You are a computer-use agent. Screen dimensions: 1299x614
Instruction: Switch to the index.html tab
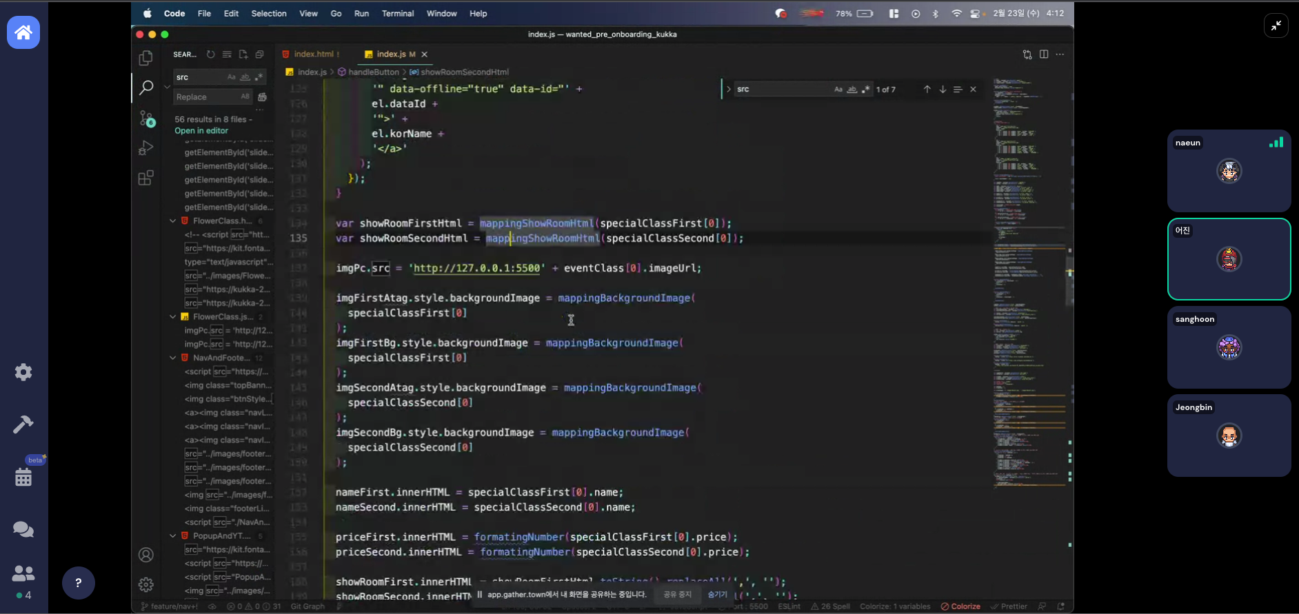coord(313,54)
